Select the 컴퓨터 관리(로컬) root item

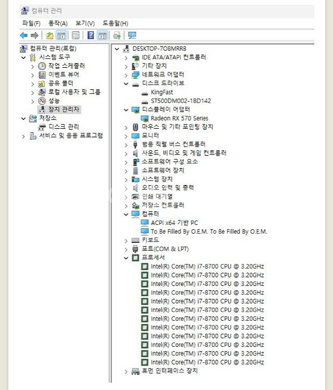[53, 48]
